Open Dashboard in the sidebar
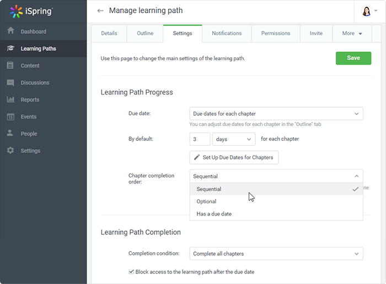This screenshot has height=284, width=386. (x=44, y=31)
